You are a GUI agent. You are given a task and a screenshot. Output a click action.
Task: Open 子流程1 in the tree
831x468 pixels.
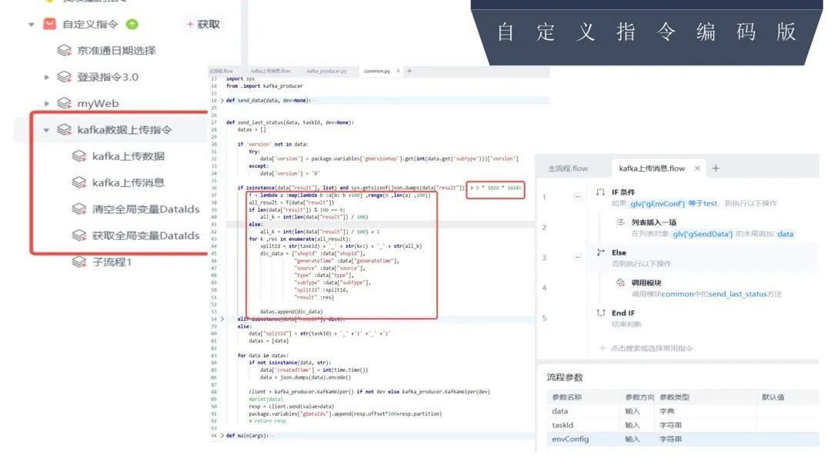coord(112,262)
